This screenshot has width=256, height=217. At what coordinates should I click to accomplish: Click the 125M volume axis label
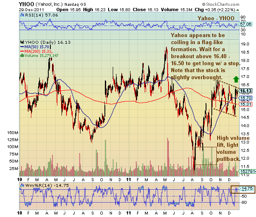[x=12, y=140]
